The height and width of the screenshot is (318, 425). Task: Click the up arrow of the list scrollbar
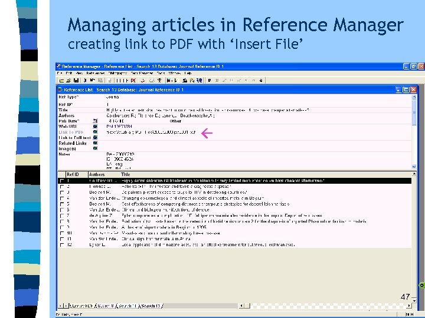(414, 174)
